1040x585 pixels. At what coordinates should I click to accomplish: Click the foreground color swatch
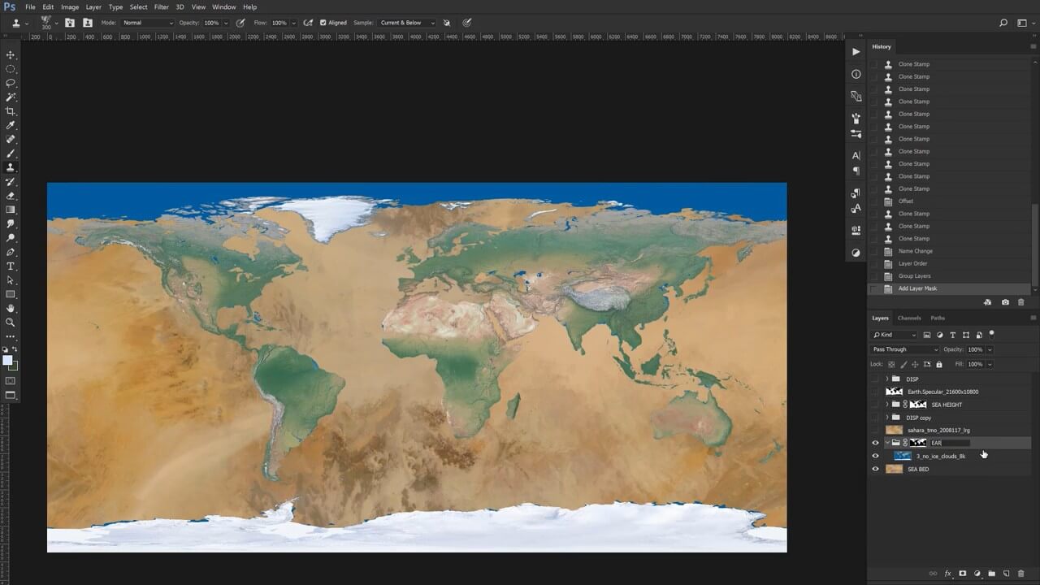click(x=7, y=360)
